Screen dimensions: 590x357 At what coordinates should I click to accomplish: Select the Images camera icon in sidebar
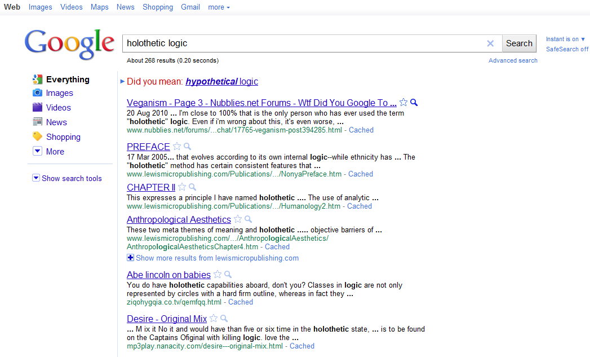pos(37,93)
